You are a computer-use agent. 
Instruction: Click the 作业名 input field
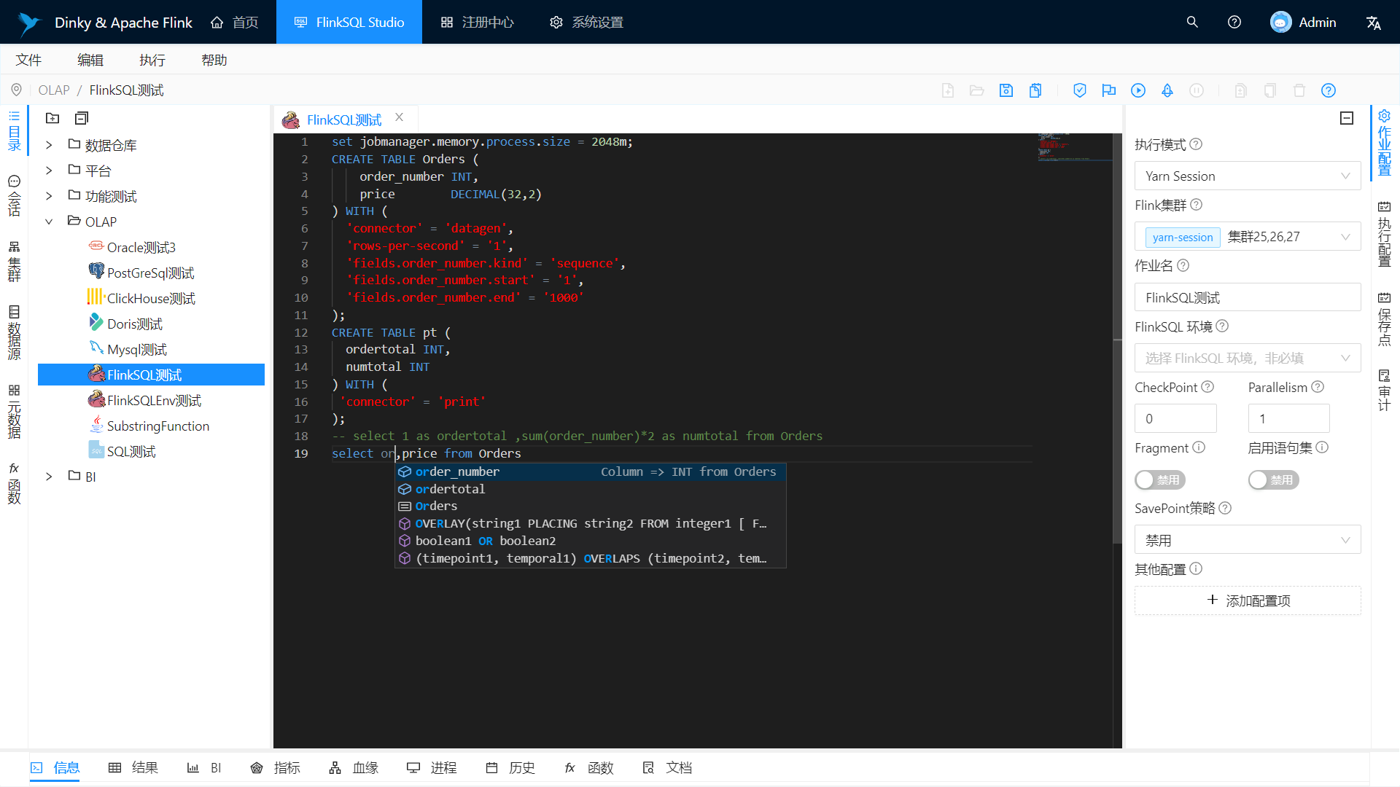click(x=1248, y=297)
